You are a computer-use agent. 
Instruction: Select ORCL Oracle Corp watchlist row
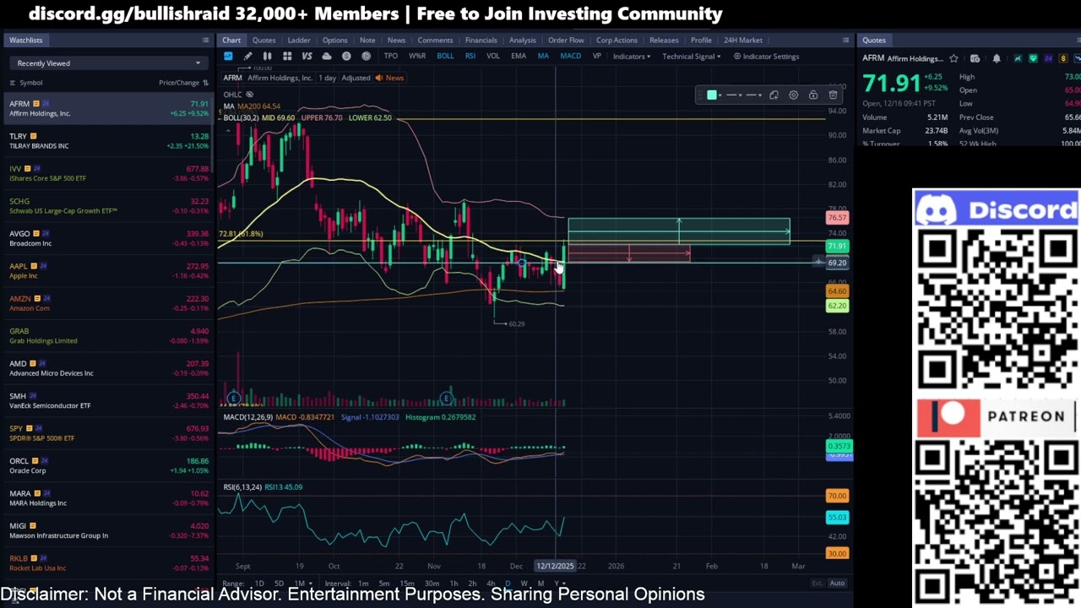click(108, 465)
